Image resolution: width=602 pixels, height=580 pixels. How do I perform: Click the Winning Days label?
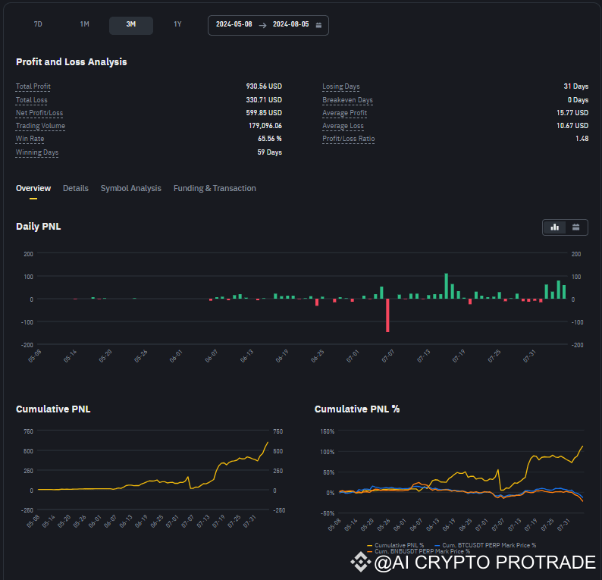coord(37,152)
